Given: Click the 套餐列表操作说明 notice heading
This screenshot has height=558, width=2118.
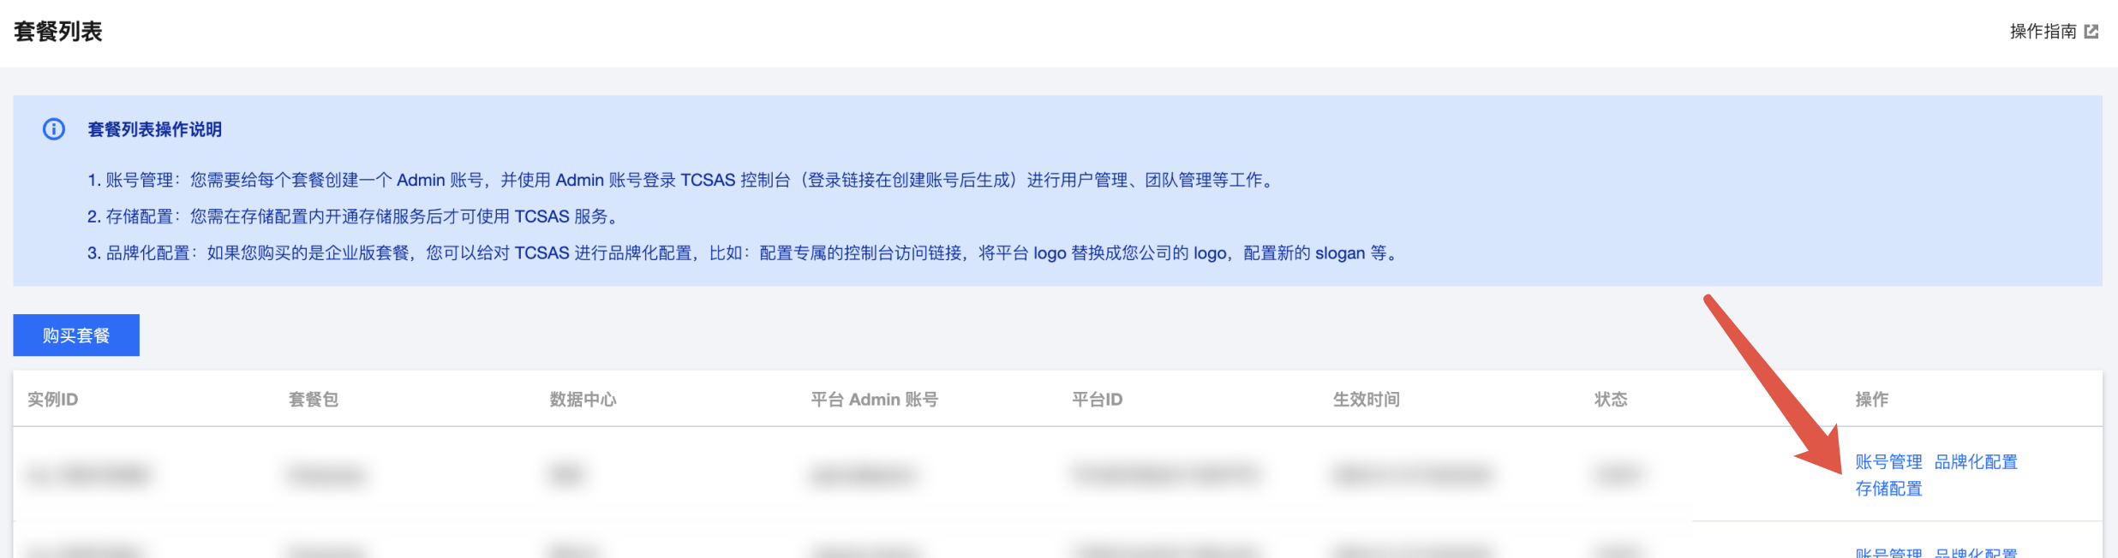Looking at the screenshot, I should [x=155, y=129].
